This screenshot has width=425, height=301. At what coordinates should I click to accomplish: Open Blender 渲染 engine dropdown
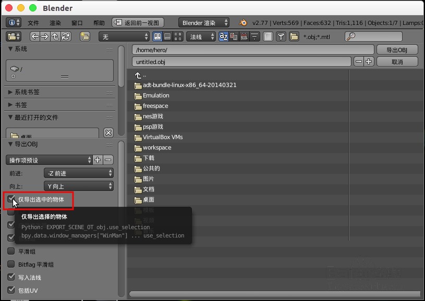click(203, 22)
